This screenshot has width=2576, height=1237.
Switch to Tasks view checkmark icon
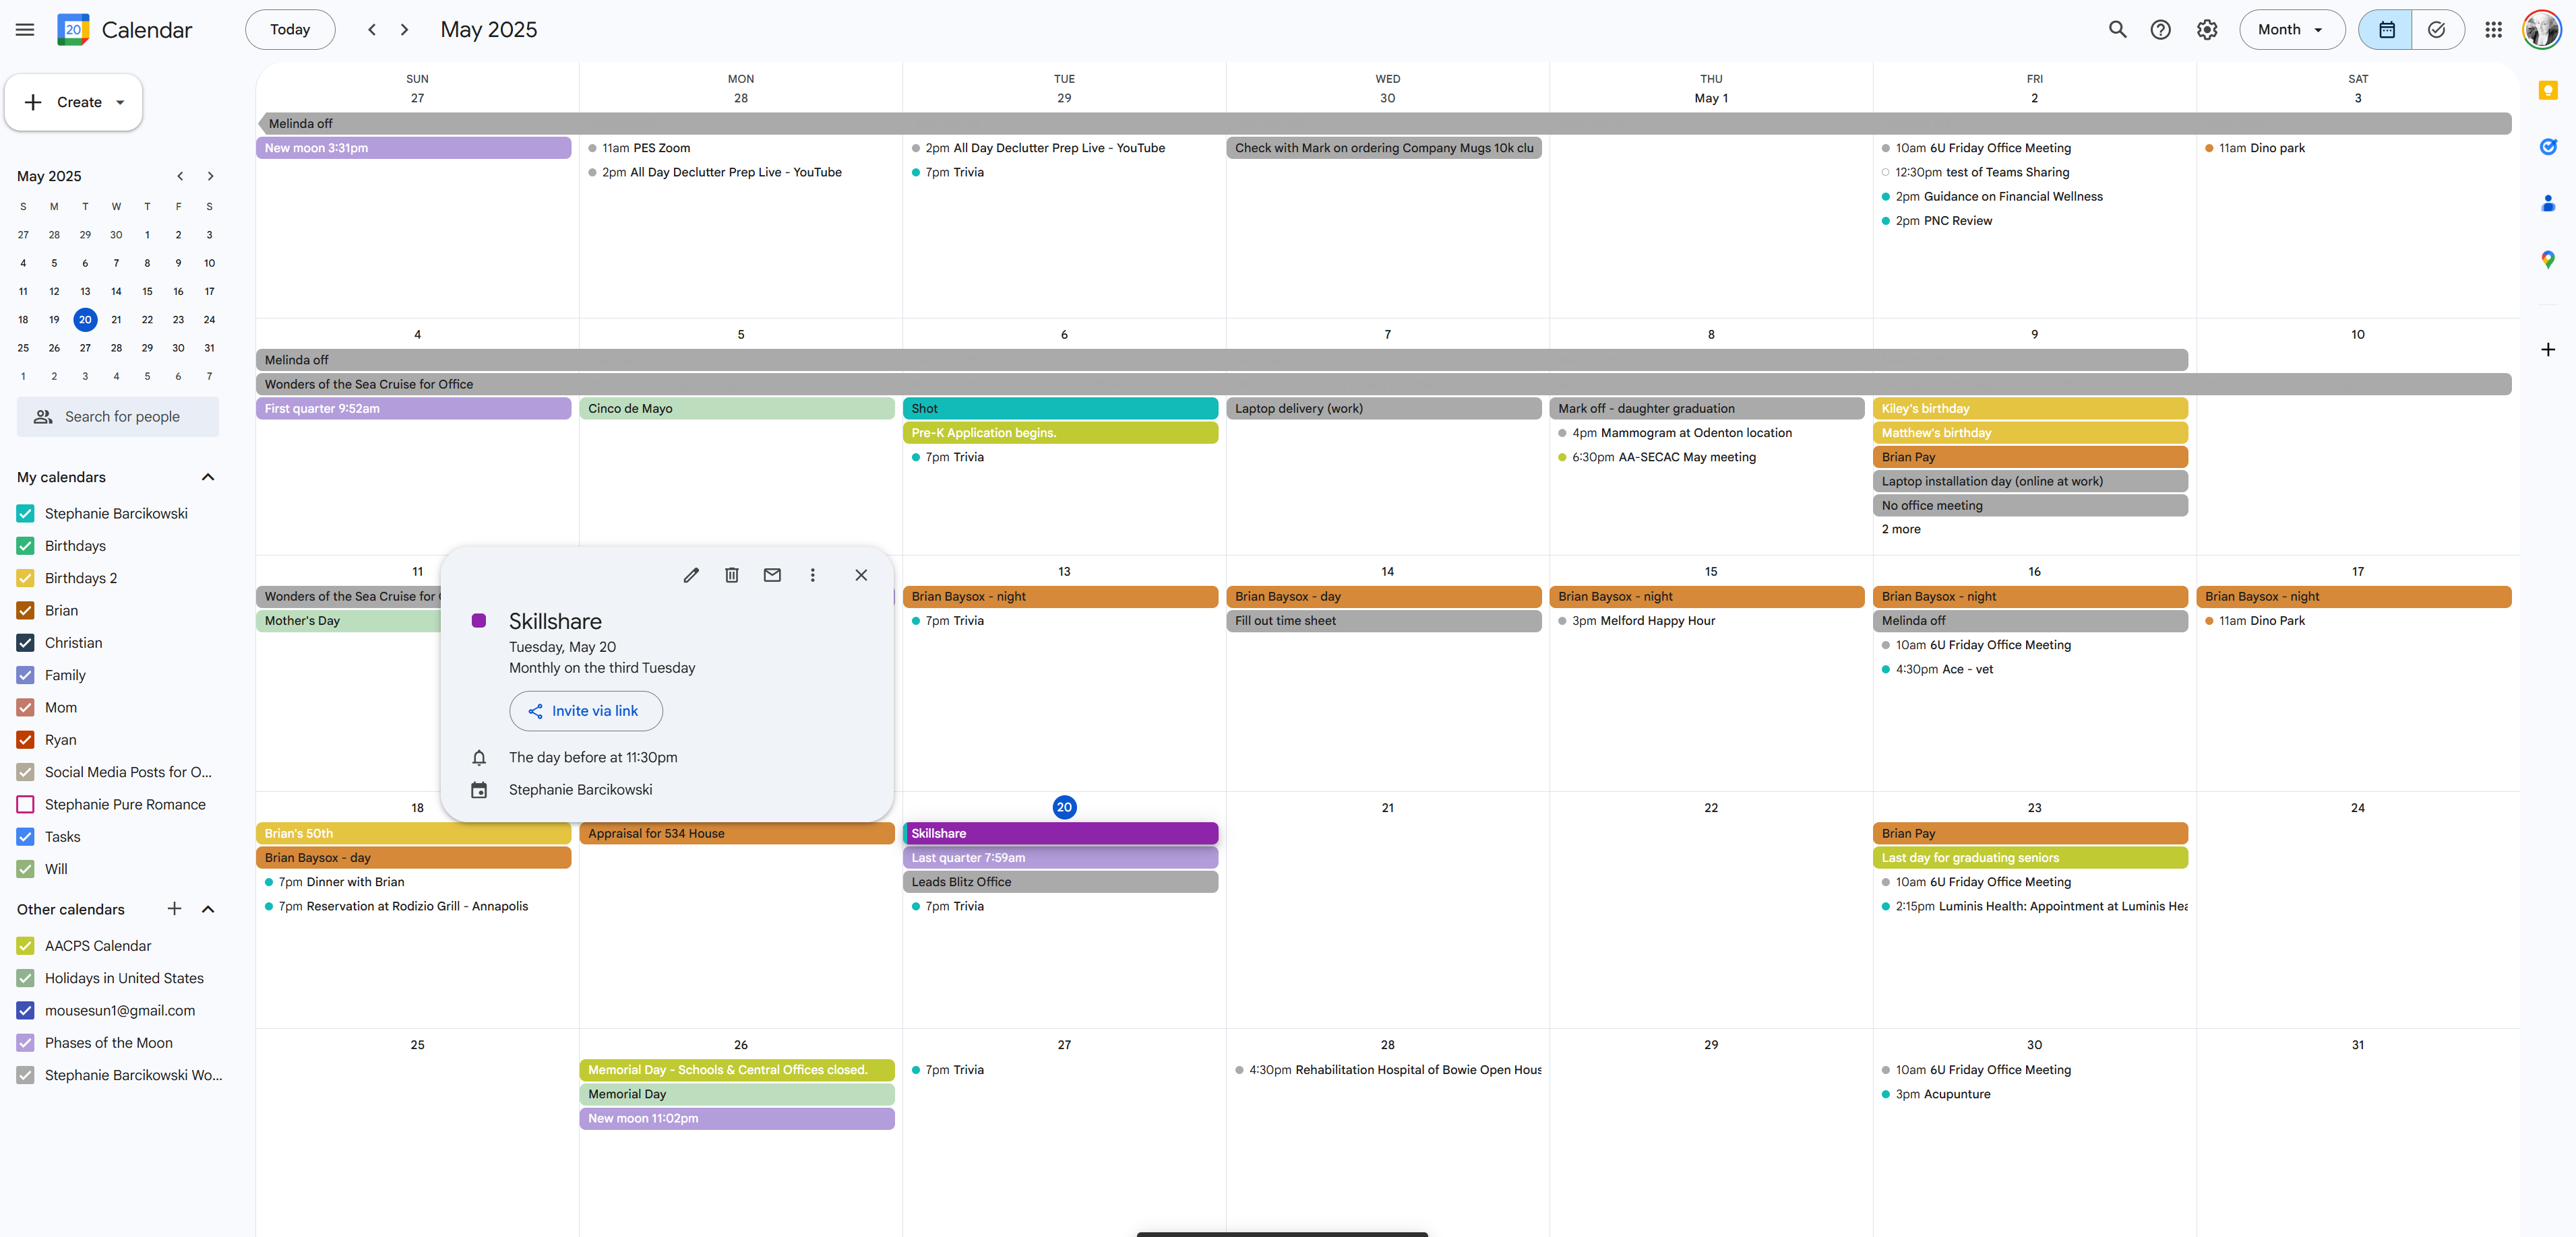(x=2437, y=30)
